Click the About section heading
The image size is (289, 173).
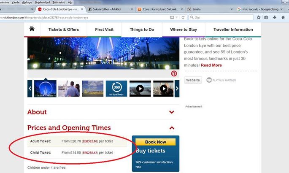(x=37, y=112)
